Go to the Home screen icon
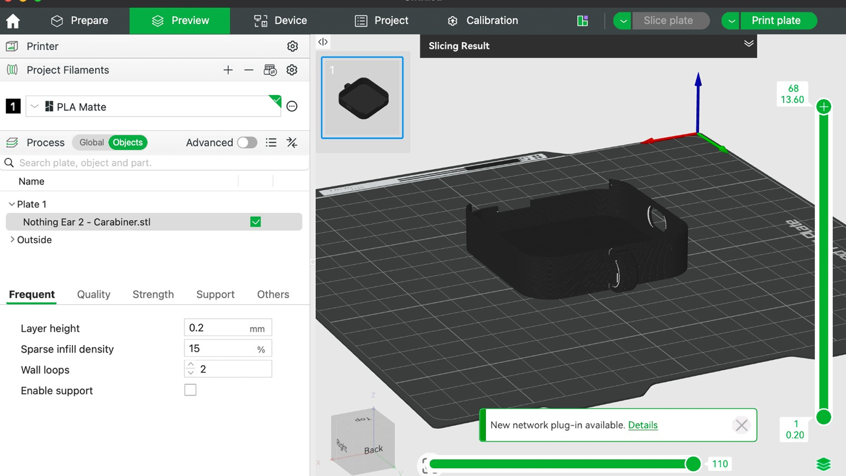 point(13,21)
